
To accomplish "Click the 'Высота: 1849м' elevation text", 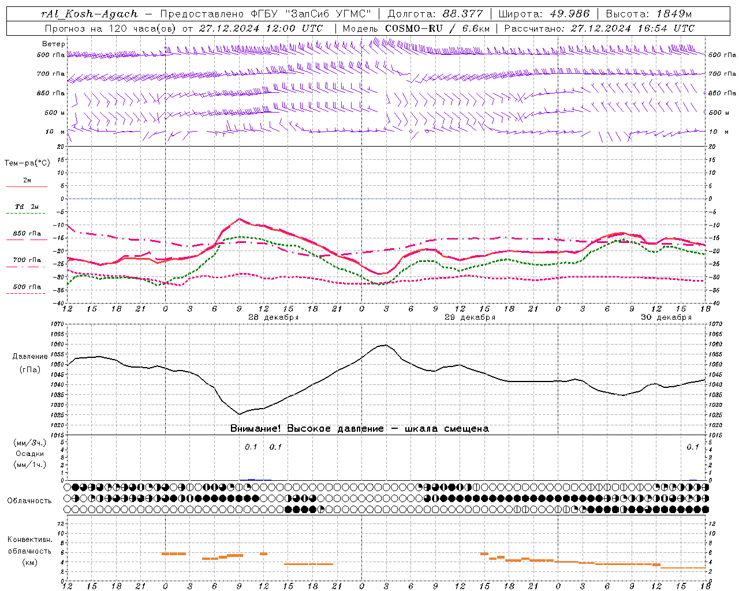I will click(x=648, y=14).
